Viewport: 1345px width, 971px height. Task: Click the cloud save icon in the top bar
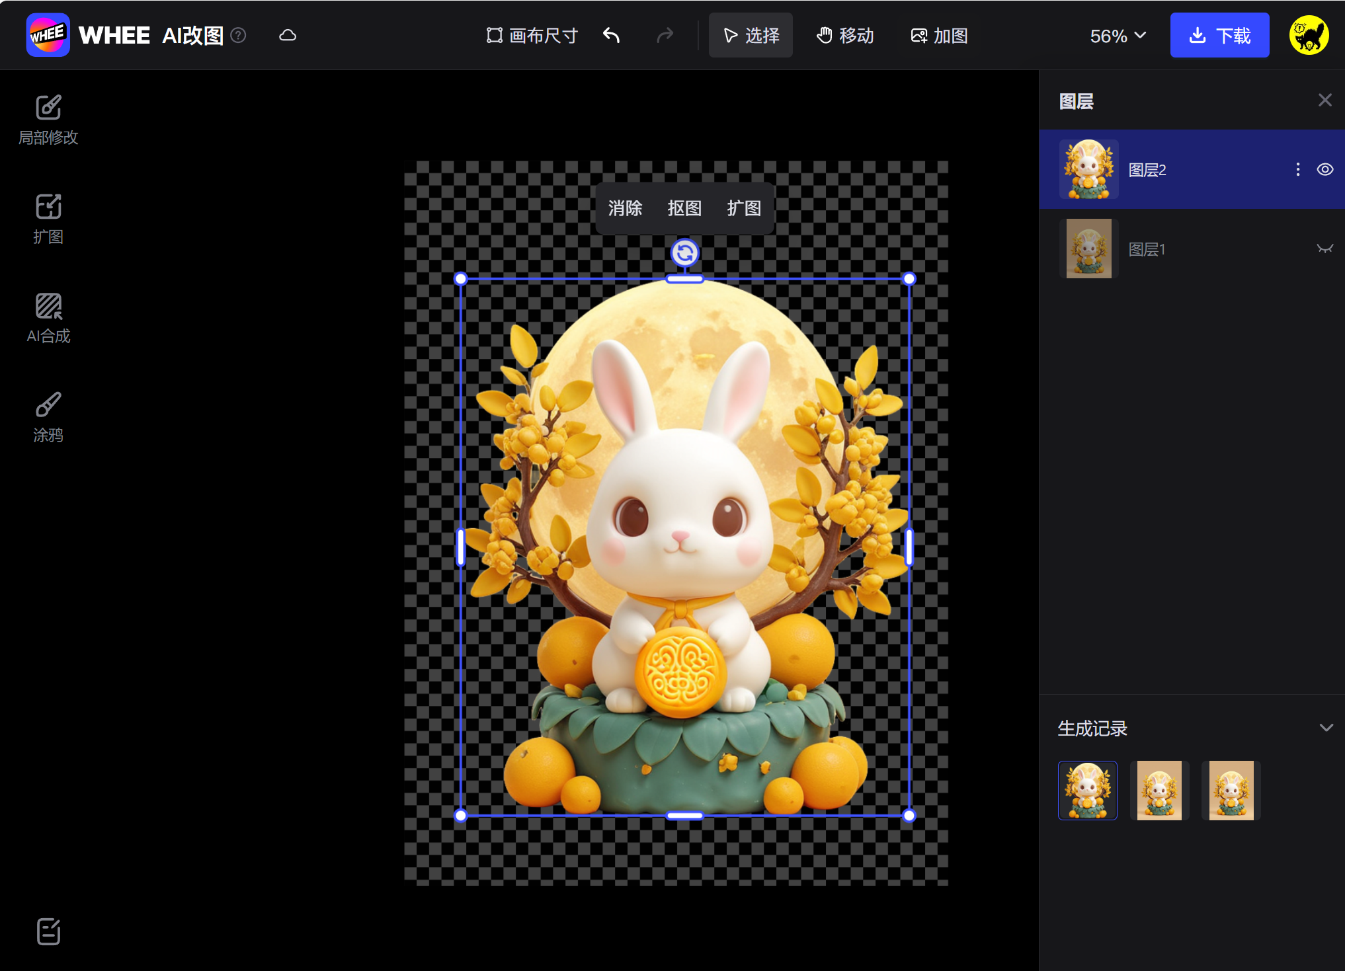point(288,35)
